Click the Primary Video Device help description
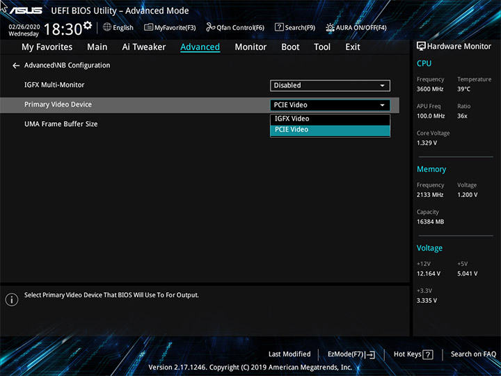The image size is (501, 376). [111, 295]
